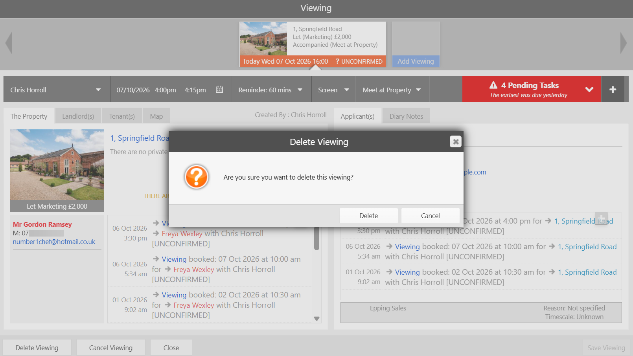Click the Cancel Viewing bottom button
This screenshot has height=356, width=633.
[111, 348]
